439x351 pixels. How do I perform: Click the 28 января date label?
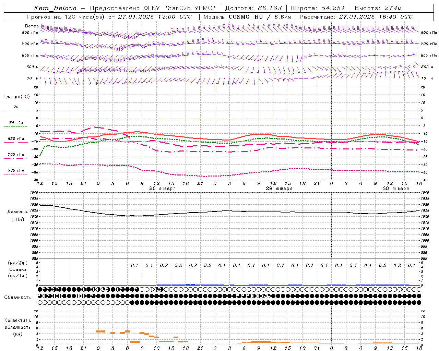click(x=162, y=189)
